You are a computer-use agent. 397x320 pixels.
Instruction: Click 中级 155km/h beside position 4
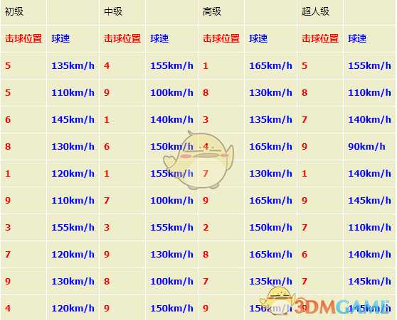(171, 66)
